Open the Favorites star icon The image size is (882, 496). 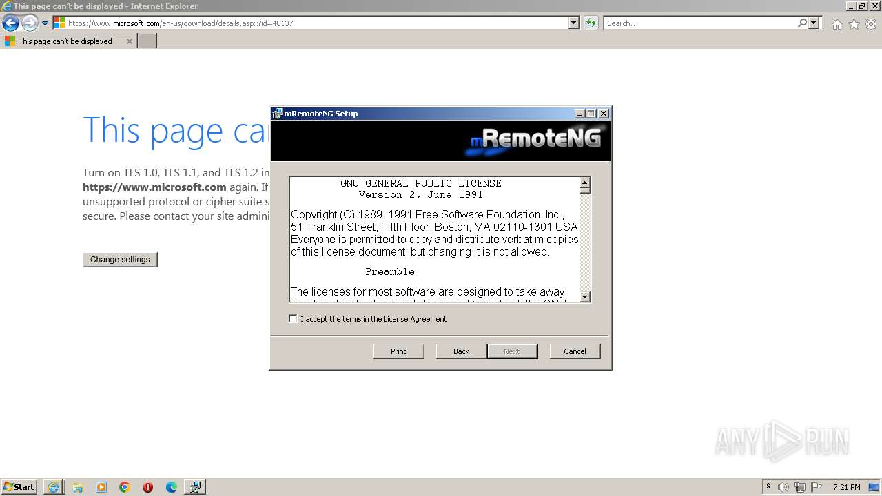854,24
